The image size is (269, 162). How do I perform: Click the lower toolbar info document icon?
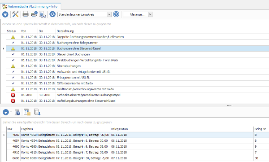click(17, 112)
